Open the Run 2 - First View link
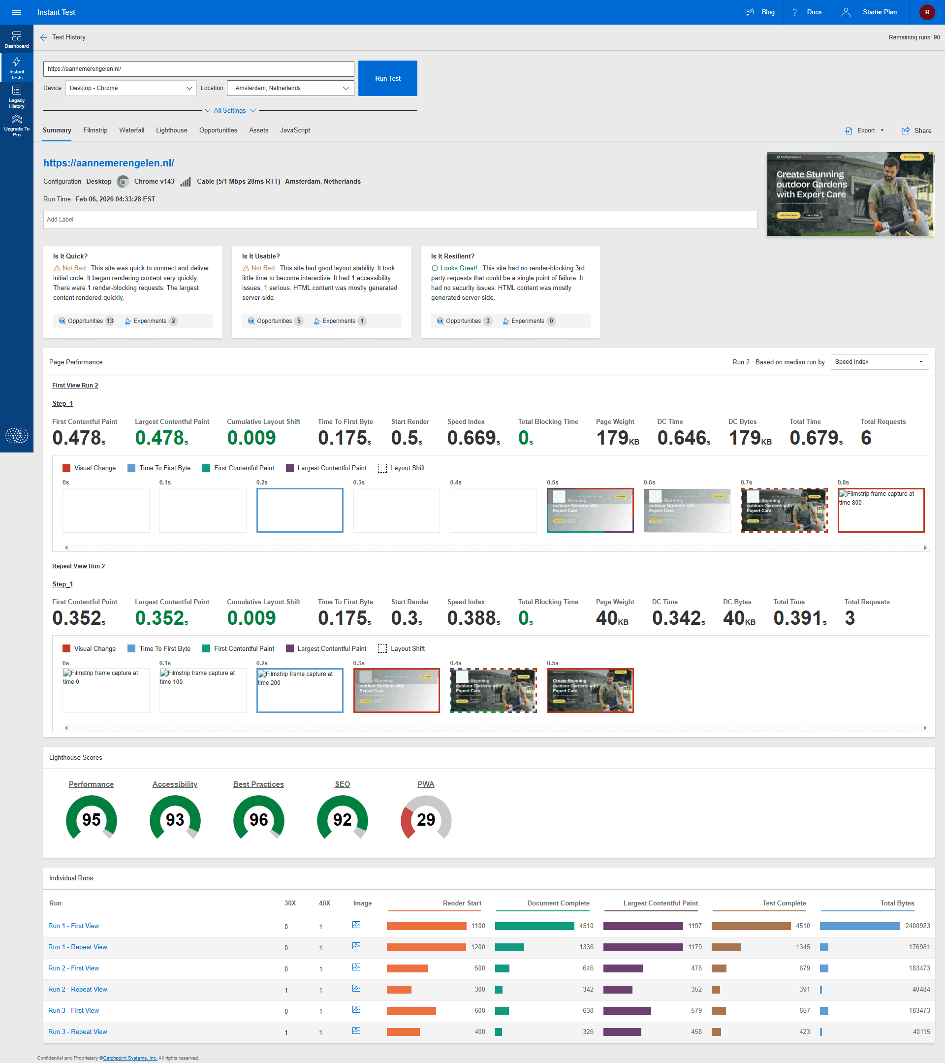 pyautogui.click(x=73, y=968)
